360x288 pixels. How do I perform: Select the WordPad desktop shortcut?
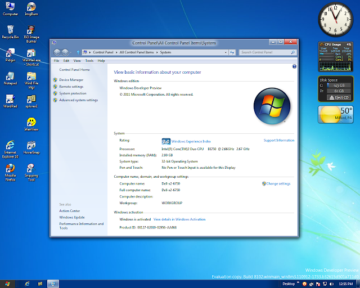(x=10, y=101)
